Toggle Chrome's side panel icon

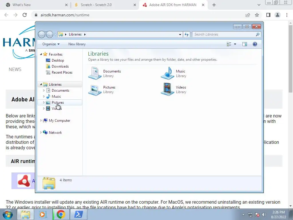click(268, 15)
